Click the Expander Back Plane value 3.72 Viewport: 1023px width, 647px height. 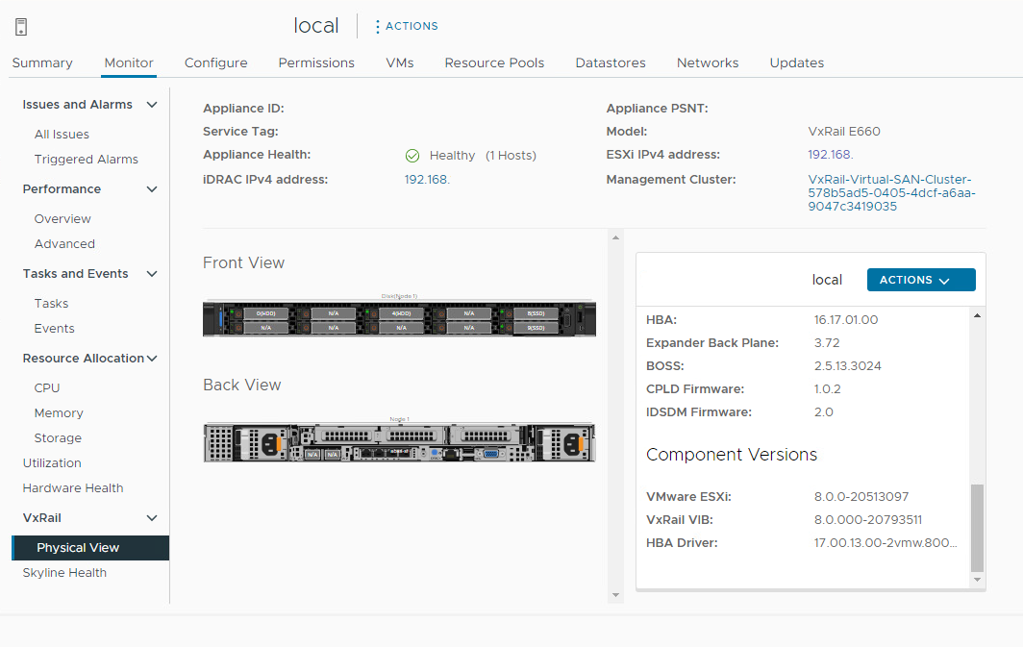[x=827, y=342]
